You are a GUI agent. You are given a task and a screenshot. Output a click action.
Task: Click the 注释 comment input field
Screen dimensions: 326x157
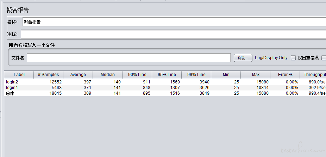click(173, 34)
